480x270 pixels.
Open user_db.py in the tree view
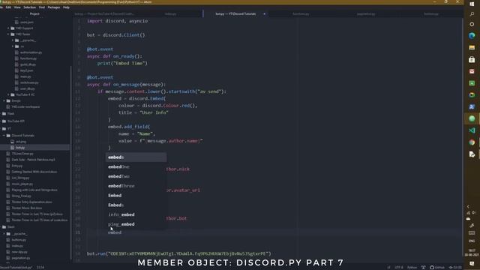pyautogui.click(x=27, y=88)
